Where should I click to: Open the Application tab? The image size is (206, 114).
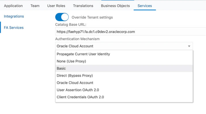pos(13,6)
